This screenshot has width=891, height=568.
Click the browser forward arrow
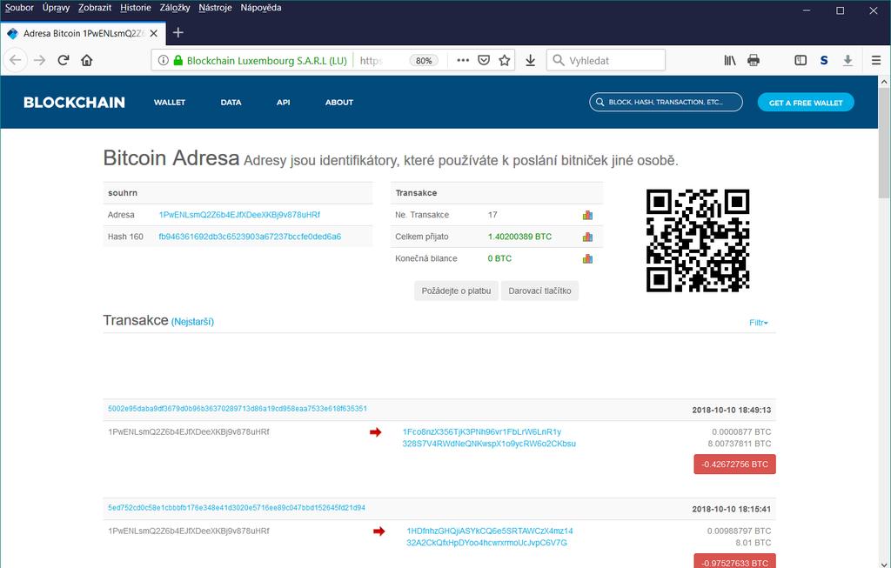tap(39, 60)
